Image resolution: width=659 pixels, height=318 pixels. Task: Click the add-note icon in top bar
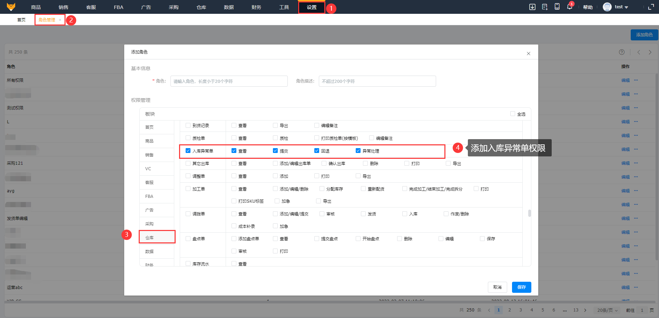tap(545, 7)
